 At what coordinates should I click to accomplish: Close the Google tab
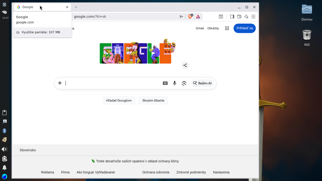tap(67, 7)
